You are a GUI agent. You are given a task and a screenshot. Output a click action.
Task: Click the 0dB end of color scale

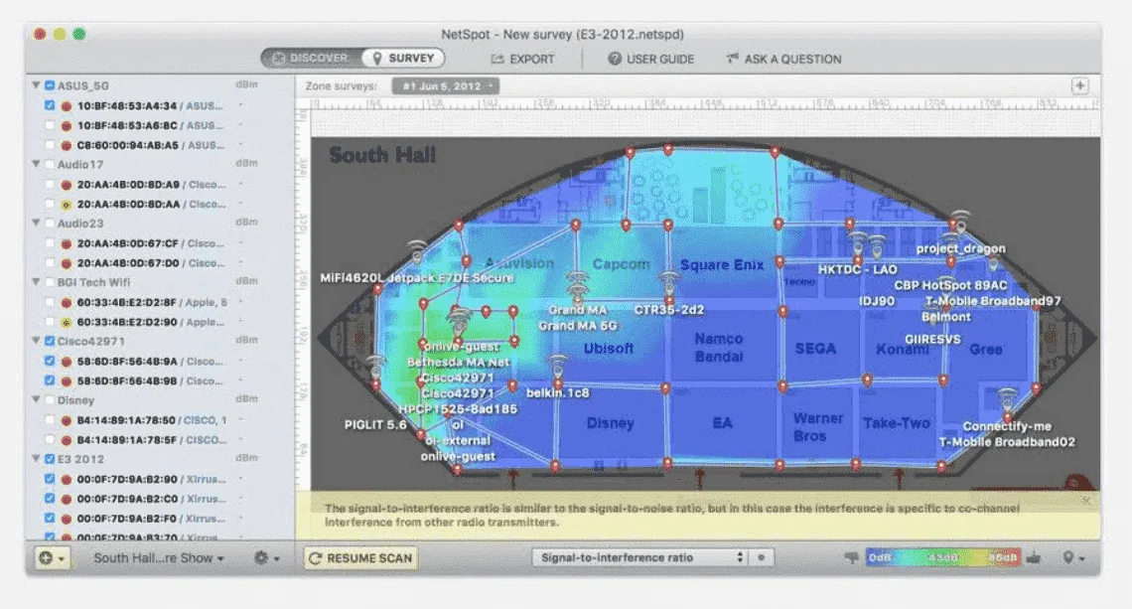pyautogui.click(x=880, y=557)
